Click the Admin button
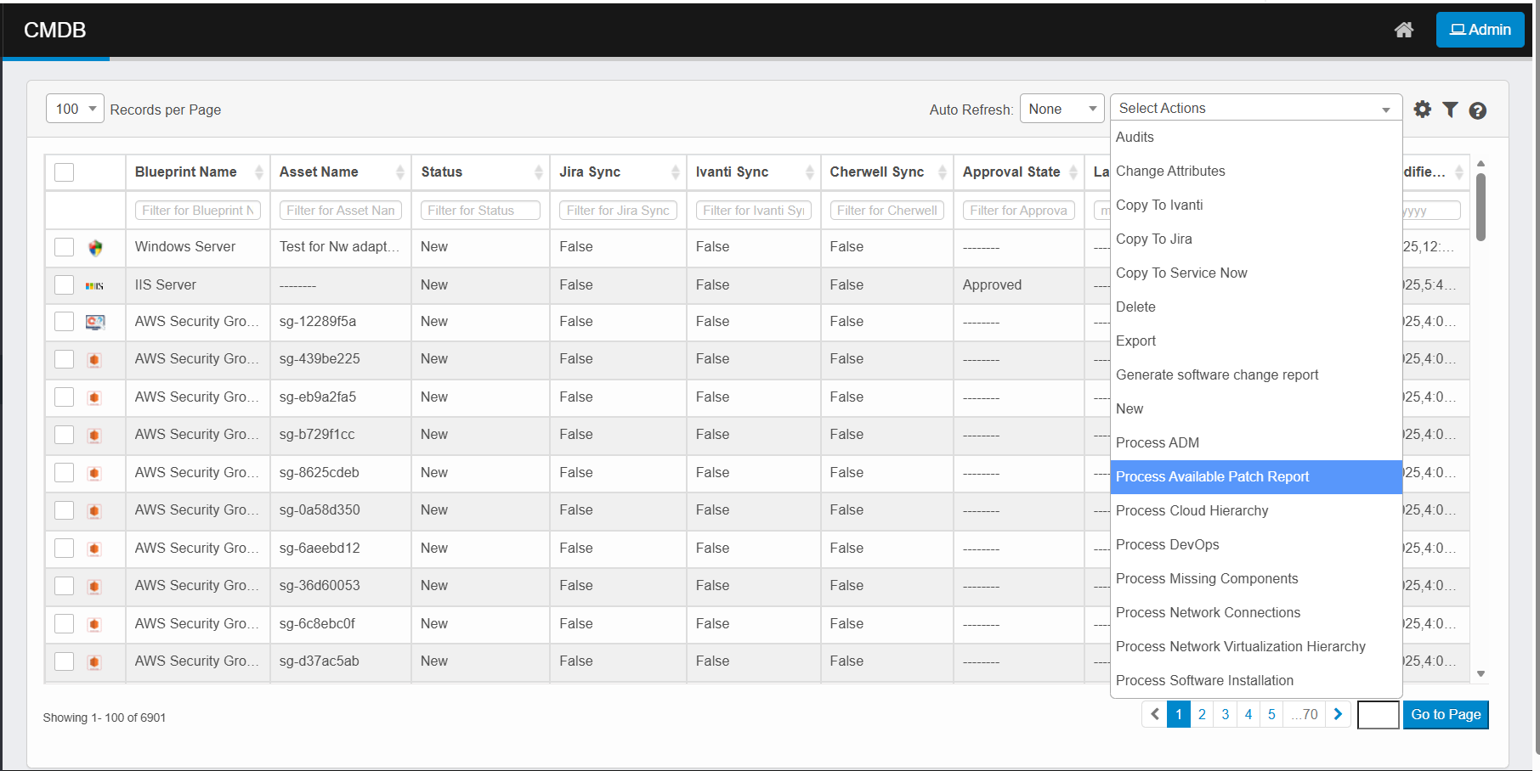Viewport: 1540px width, 771px height. pos(1480,30)
